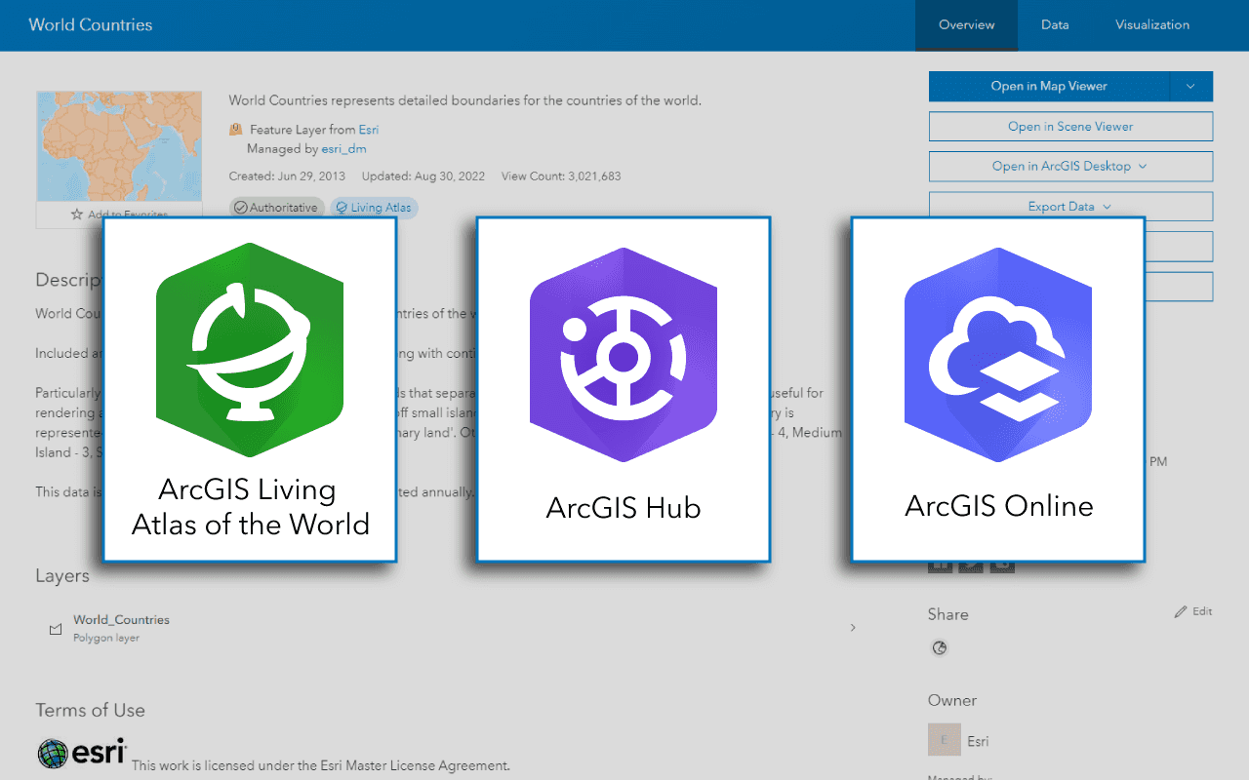
Task: Open the Esri feature layer owner link
Action: click(369, 129)
